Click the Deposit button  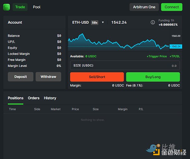21,77
